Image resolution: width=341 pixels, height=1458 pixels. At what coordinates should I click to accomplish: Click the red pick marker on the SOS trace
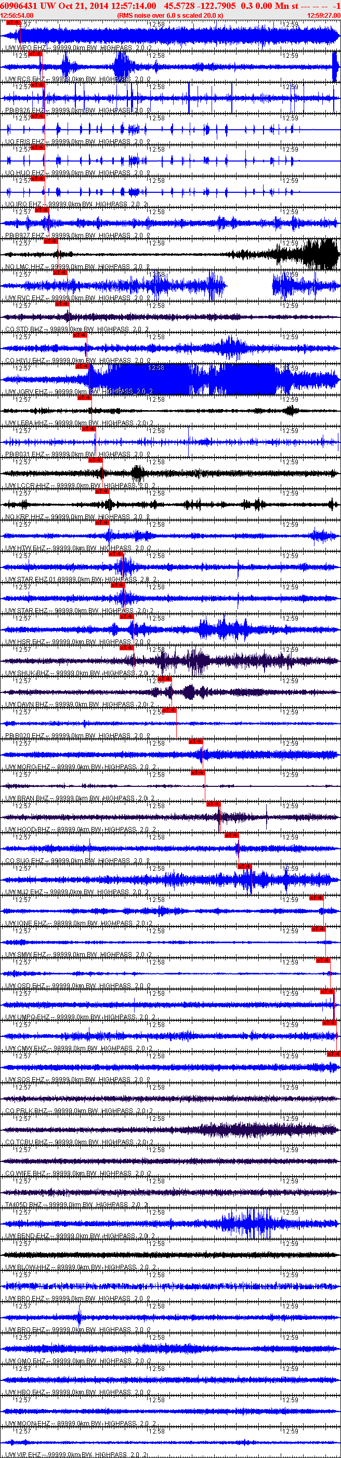pos(334,1054)
